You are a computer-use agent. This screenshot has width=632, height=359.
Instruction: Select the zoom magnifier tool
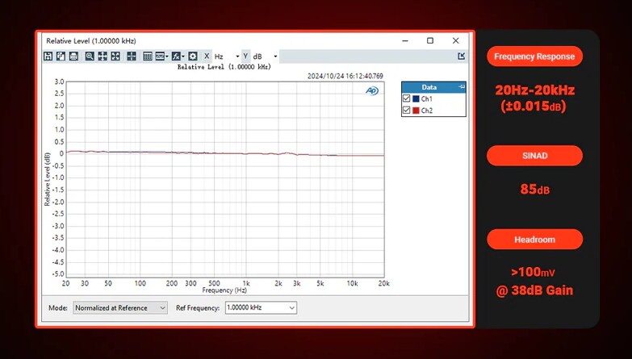click(x=90, y=56)
